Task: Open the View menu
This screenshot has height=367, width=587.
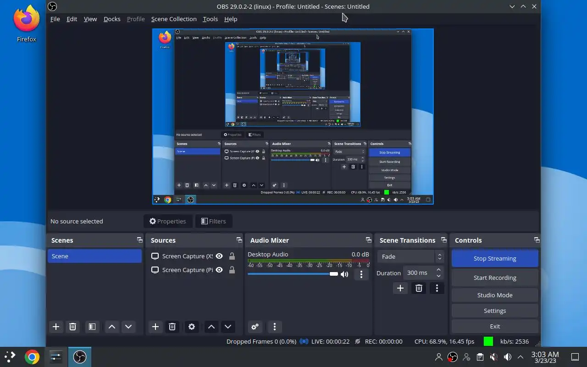Action: point(90,19)
